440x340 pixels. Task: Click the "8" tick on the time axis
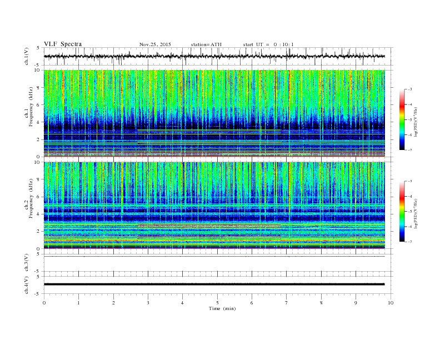point(321,303)
